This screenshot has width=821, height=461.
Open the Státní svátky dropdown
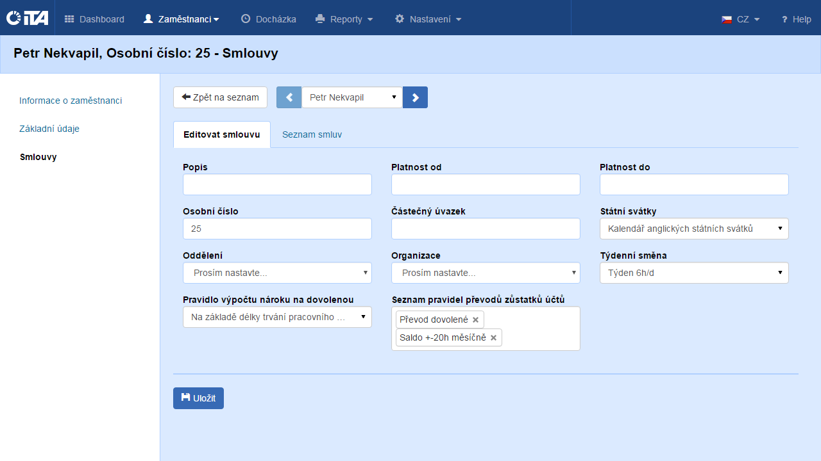click(x=694, y=229)
